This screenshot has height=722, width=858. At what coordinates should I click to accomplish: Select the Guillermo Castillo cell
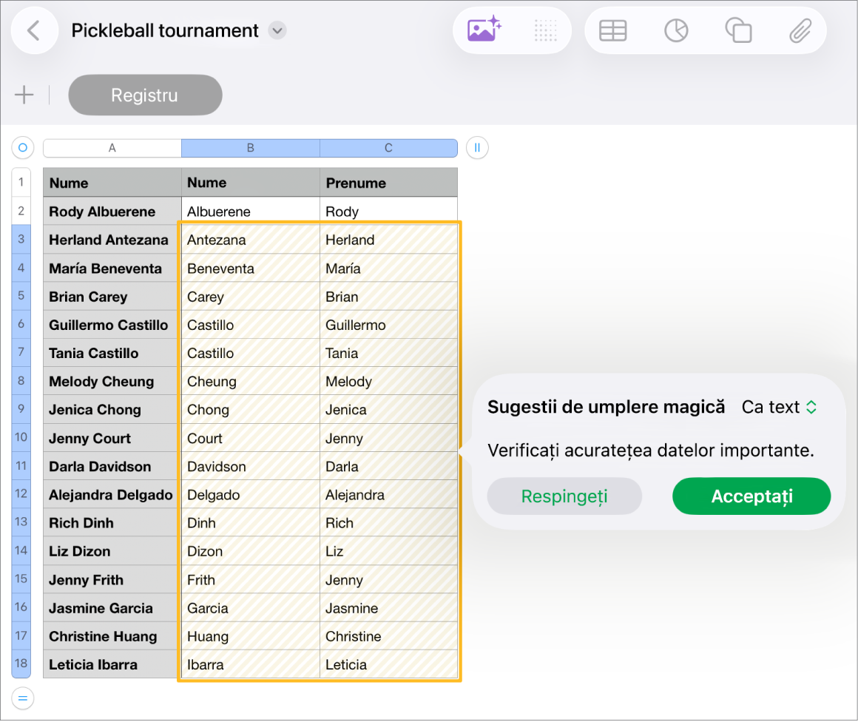pyautogui.click(x=112, y=325)
